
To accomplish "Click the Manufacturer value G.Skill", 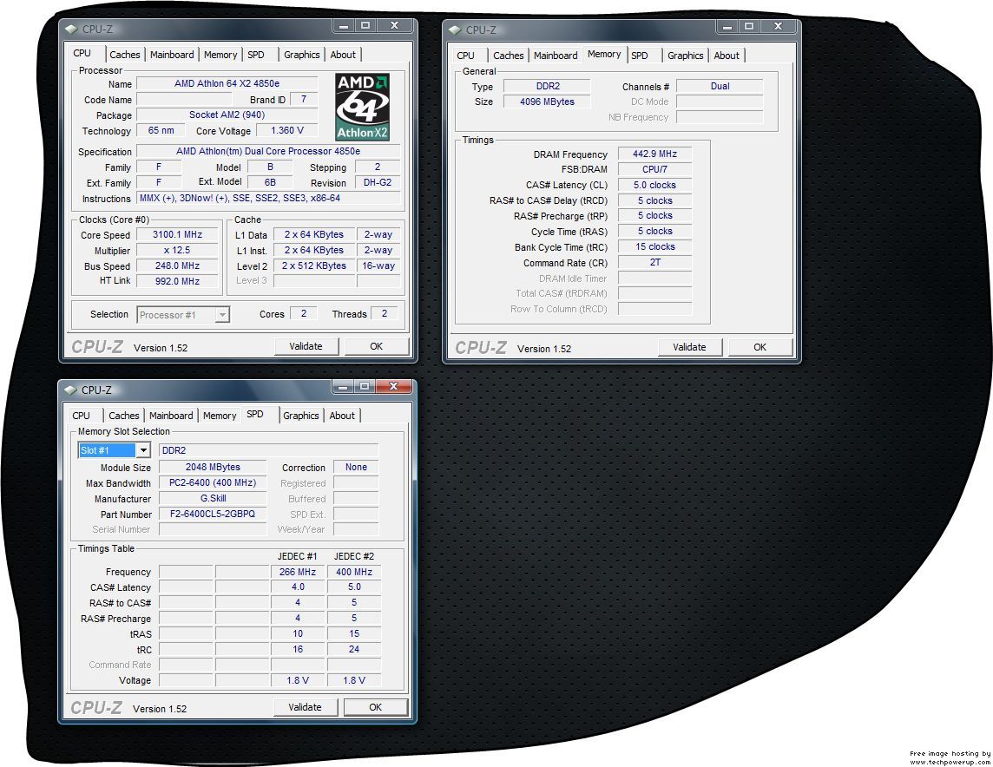I will coord(213,498).
